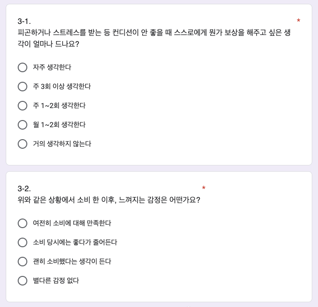Pick the '월 1~2회 생각한다' radio button

tap(23, 125)
